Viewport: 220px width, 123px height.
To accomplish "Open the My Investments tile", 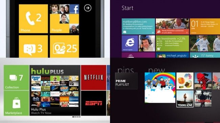I will pyautogui.click(x=172, y=43).
